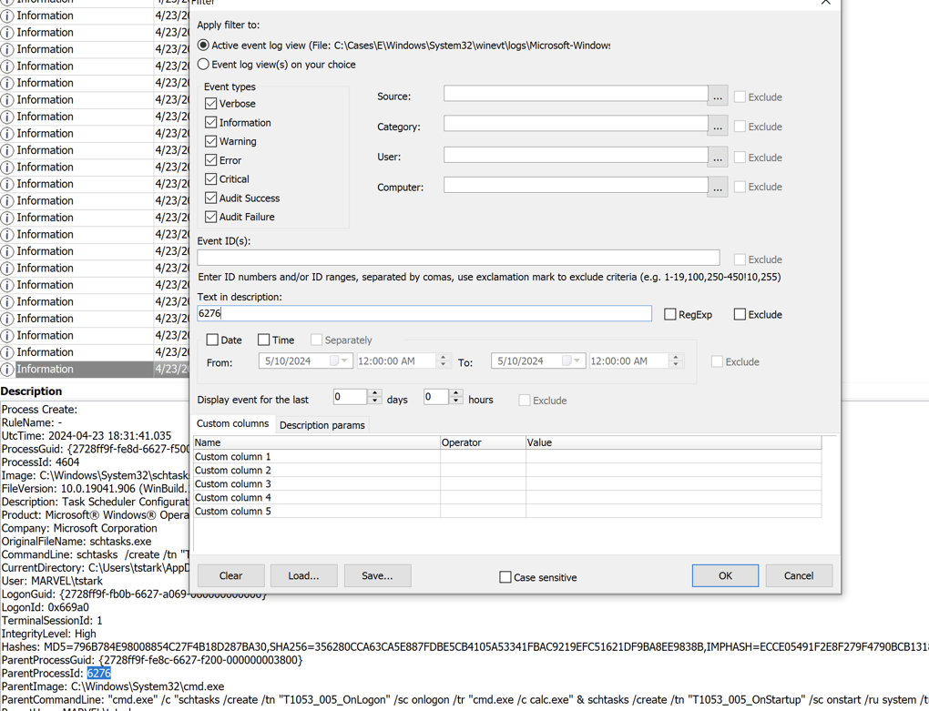Click the User input field
The width and height of the screenshot is (929, 711).
coord(576,155)
